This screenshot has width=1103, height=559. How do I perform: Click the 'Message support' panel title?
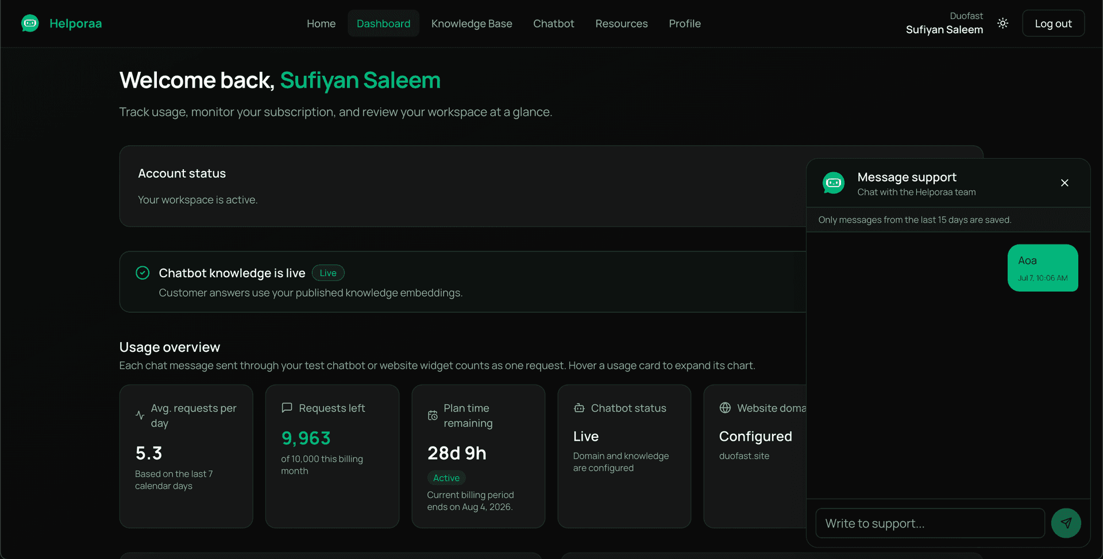click(907, 177)
